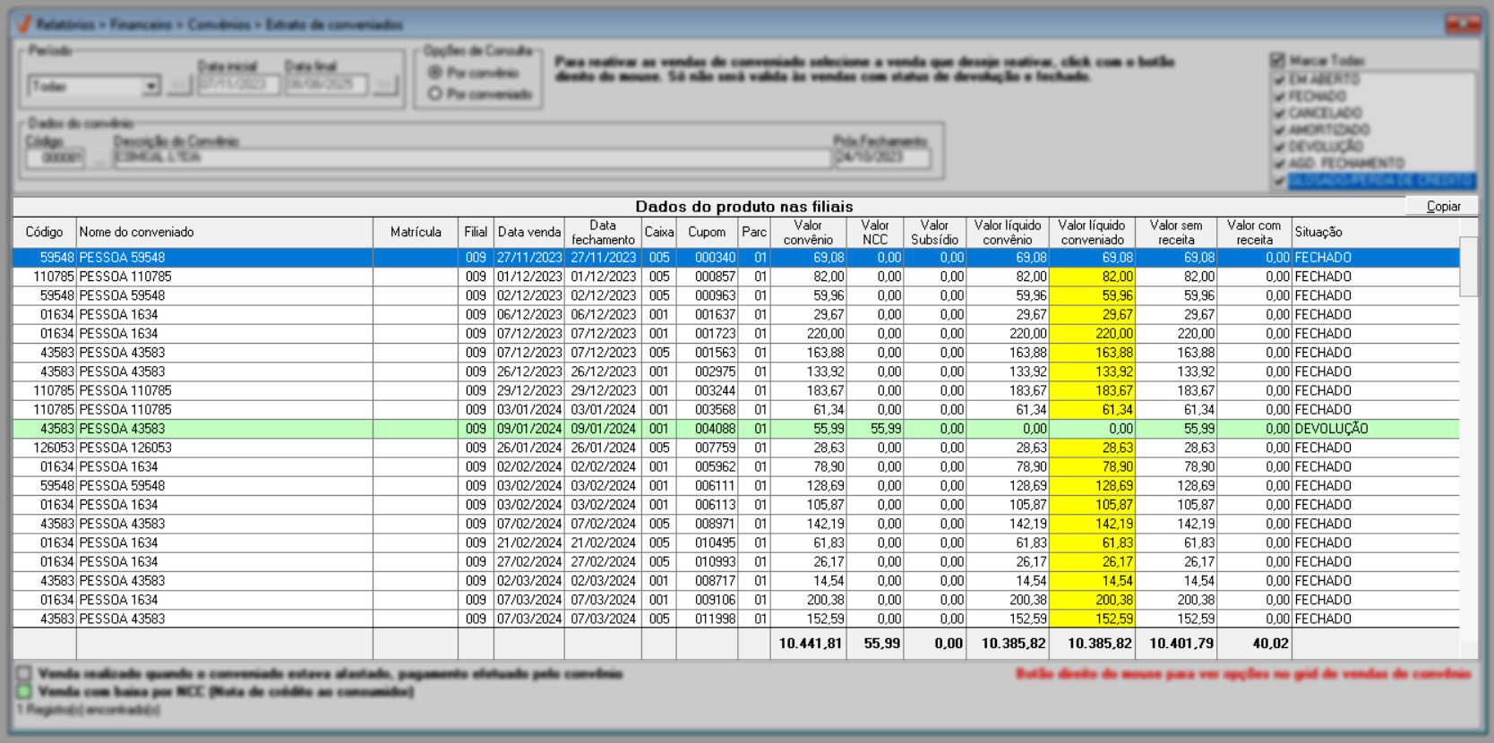The height and width of the screenshot is (743, 1494).
Task: Sort by the Data venda column header
Action: pos(528,232)
